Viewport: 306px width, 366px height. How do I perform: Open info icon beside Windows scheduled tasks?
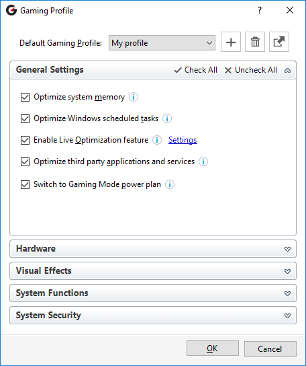coord(167,118)
